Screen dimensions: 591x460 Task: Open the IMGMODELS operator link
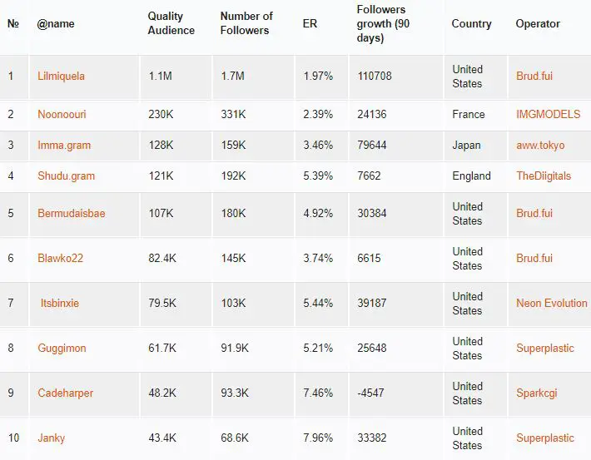click(547, 115)
